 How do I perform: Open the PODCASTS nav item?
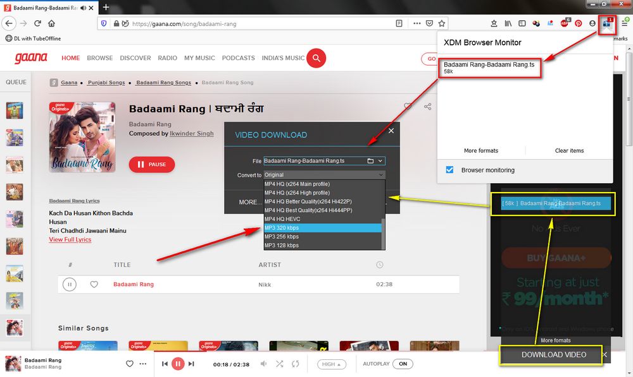238,58
